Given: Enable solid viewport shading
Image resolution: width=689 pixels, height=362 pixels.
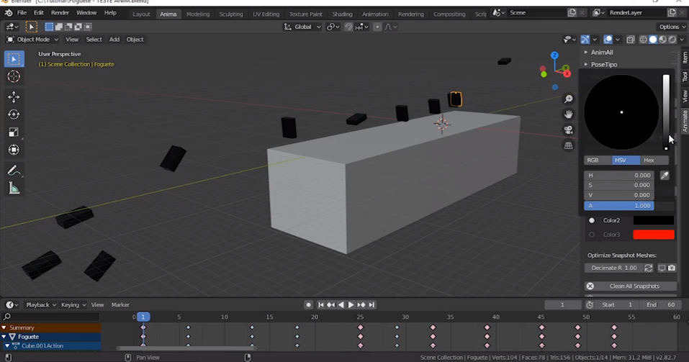Looking at the screenshot, I should click(x=653, y=40).
